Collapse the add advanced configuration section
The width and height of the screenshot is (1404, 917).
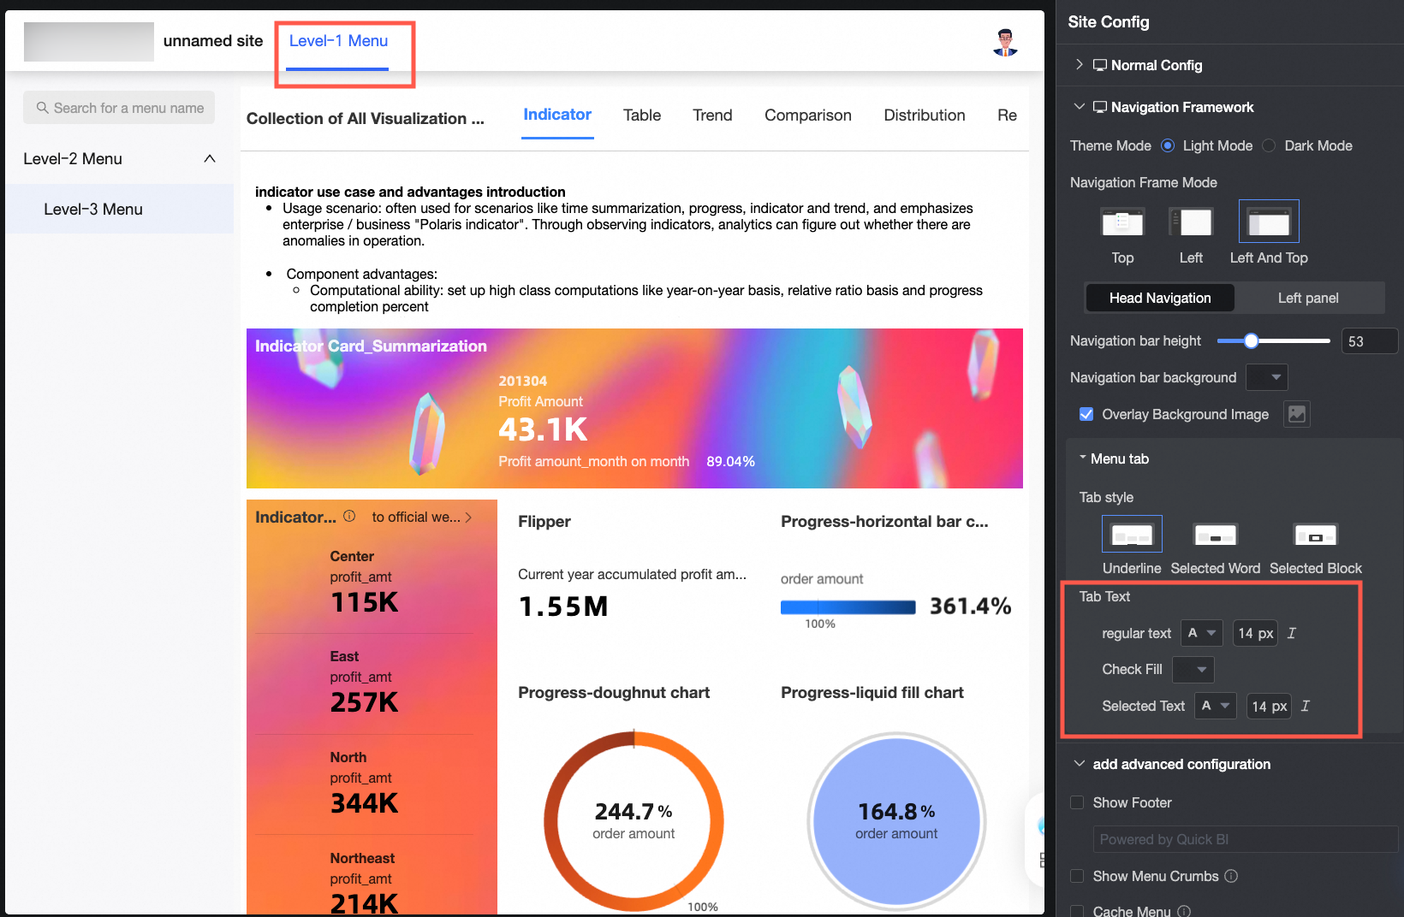coord(1080,764)
